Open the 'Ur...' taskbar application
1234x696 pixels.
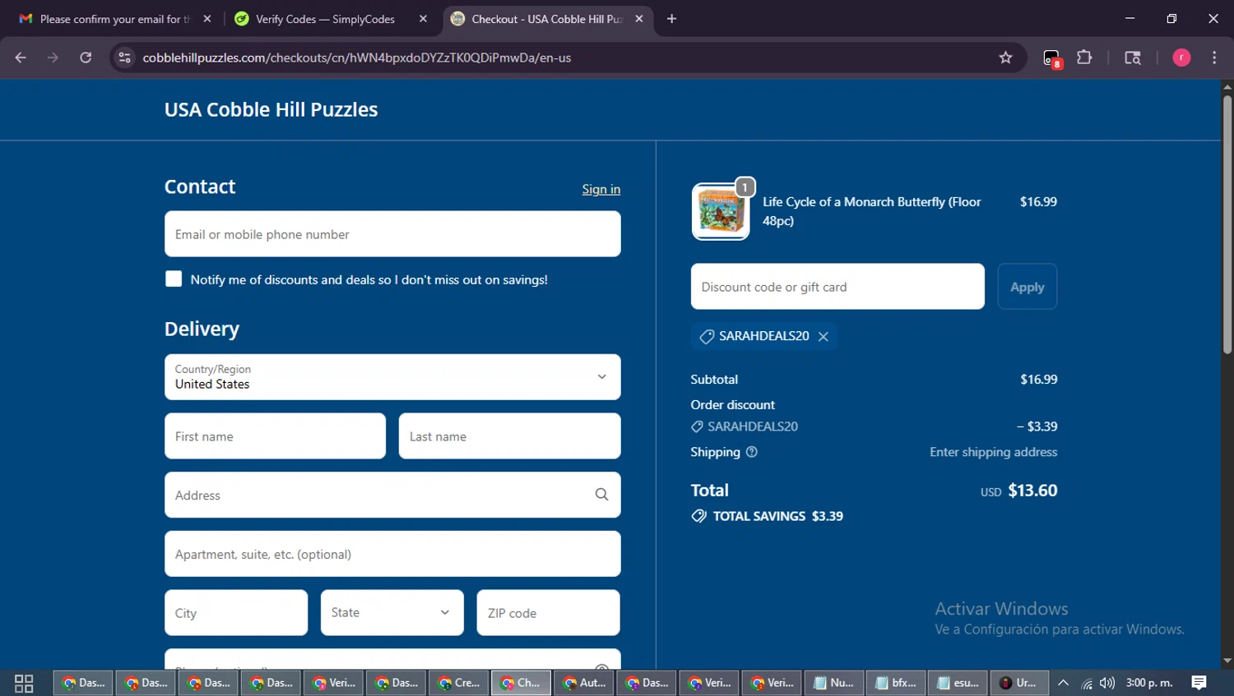coord(1019,683)
